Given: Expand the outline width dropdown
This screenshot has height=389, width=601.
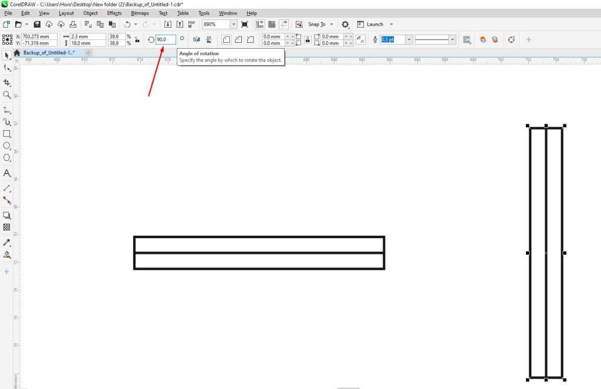Looking at the screenshot, I should (409, 39).
